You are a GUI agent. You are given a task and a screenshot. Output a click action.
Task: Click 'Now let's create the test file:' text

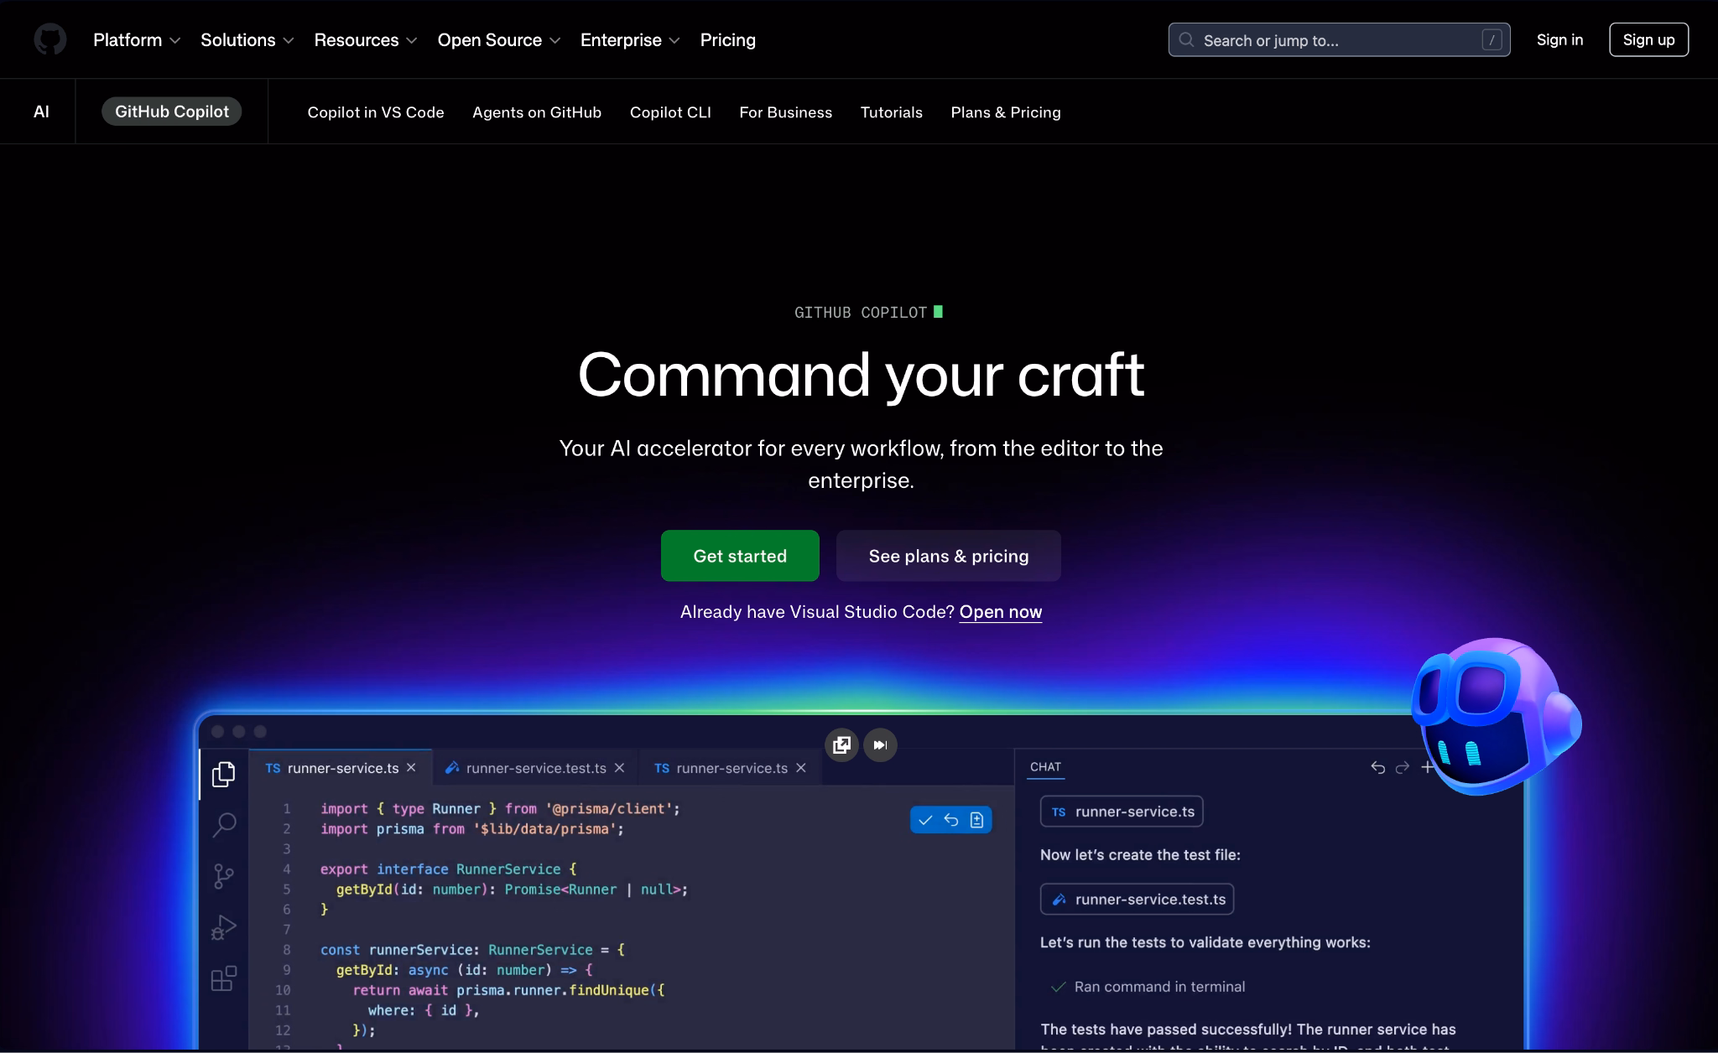[1140, 855]
